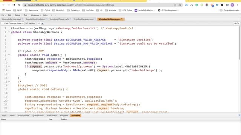241x135 pixels.
Task: Open the SFDC bookmark folder
Action: pyautogui.click(x=18, y=10)
